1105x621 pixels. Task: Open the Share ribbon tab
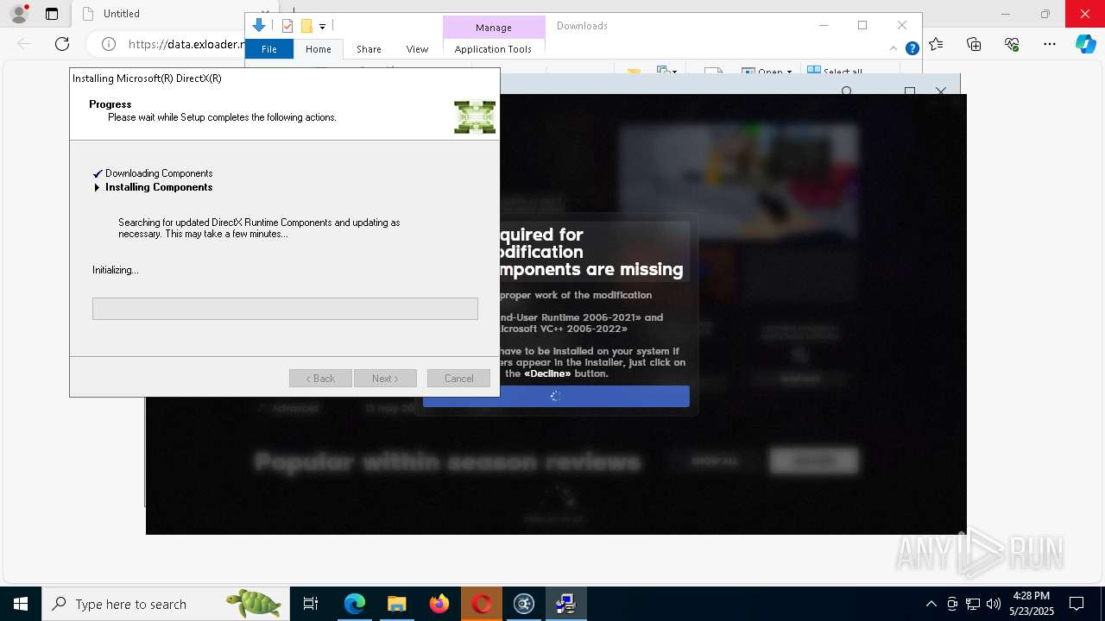pyautogui.click(x=369, y=49)
